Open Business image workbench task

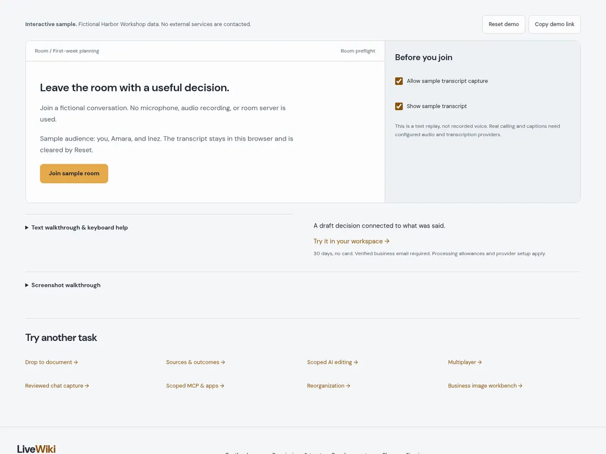(x=485, y=386)
